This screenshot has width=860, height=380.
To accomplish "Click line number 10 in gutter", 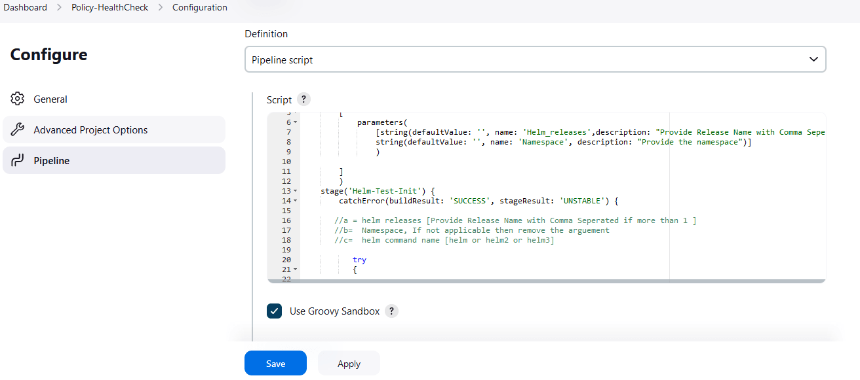I will point(286,162).
